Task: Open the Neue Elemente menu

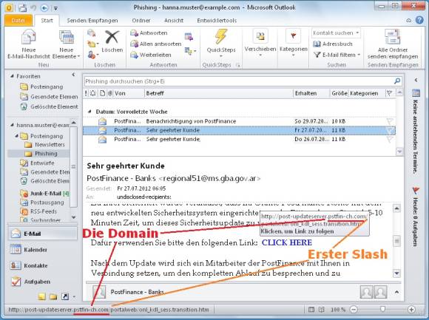Action: point(67,44)
